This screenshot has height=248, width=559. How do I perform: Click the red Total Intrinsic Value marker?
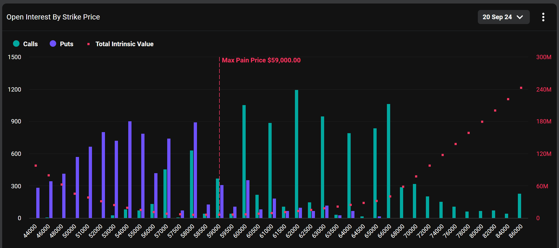point(88,44)
